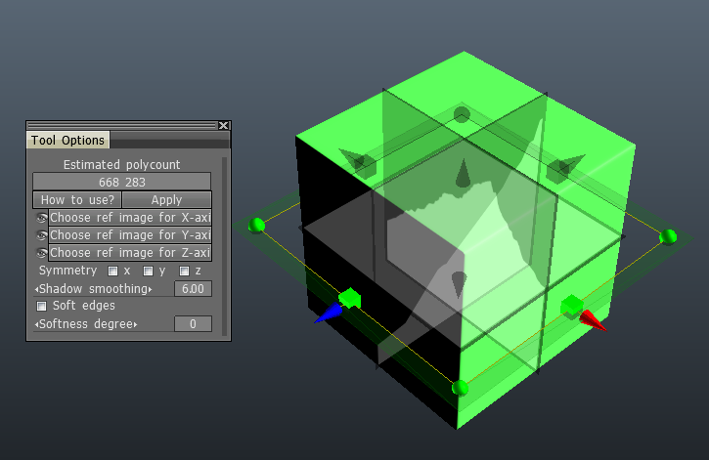Select the Tool Options tab
The image size is (709, 460).
pyautogui.click(x=67, y=141)
